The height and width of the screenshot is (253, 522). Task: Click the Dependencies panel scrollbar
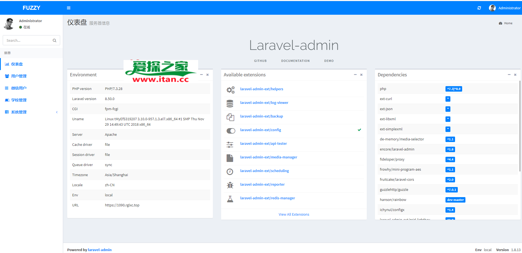point(520,126)
